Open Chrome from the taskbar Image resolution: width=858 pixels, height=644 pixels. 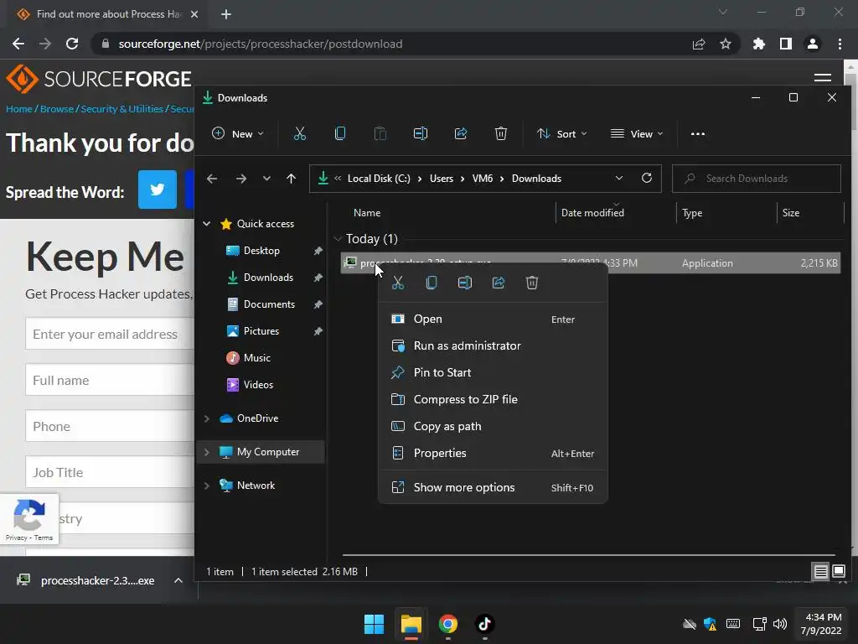pos(447,624)
